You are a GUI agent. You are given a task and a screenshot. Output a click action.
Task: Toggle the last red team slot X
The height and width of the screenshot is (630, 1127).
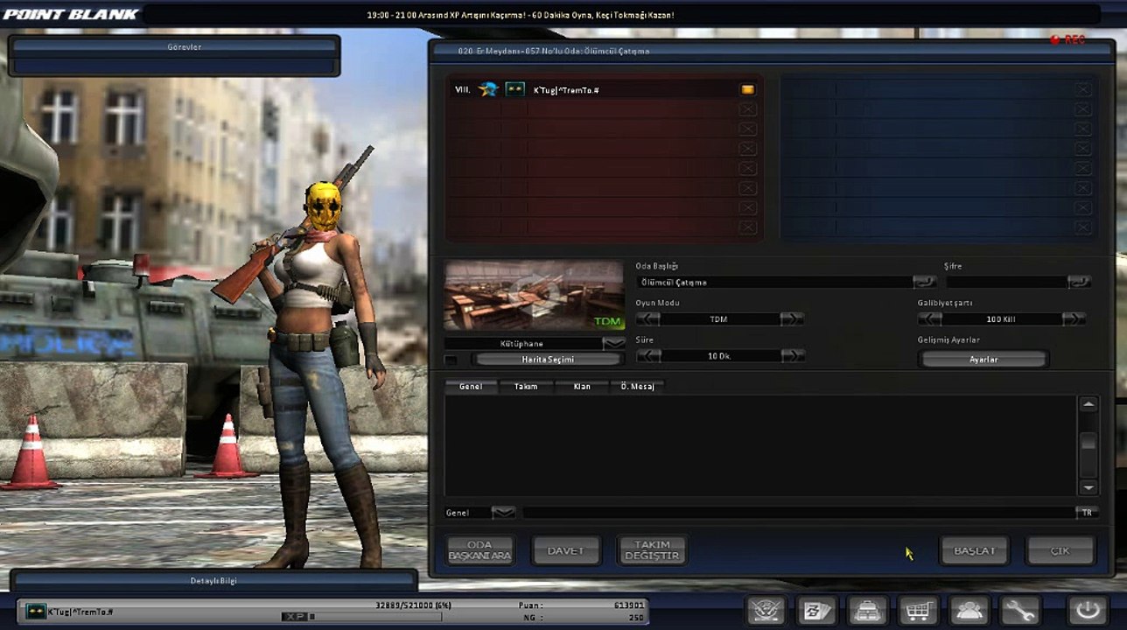[747, 227]
